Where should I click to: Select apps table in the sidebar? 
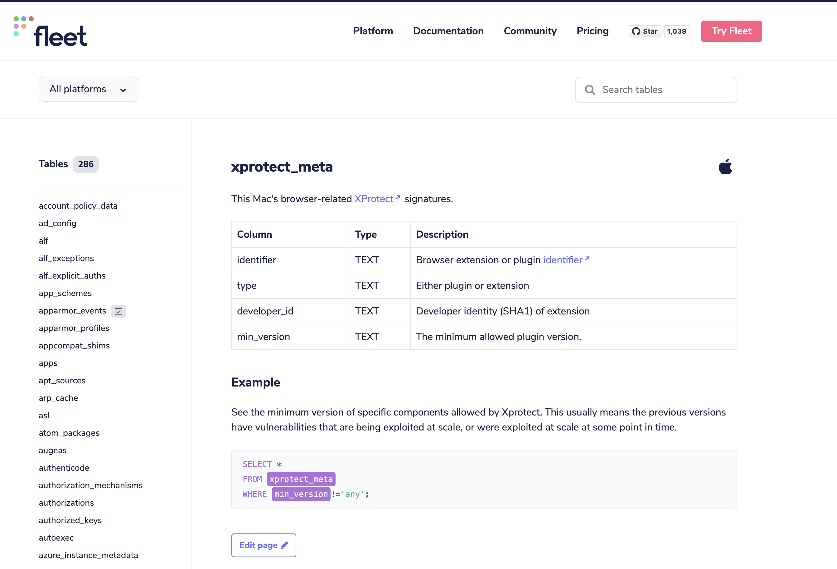[x=48, y=363]
